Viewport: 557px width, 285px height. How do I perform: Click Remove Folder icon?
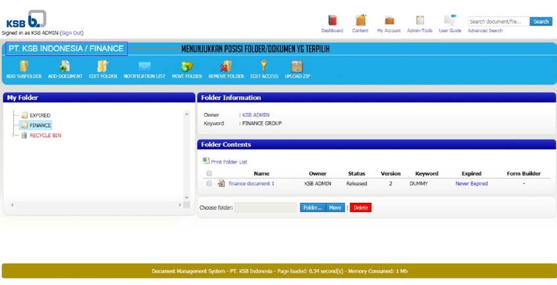coord(226,66)
